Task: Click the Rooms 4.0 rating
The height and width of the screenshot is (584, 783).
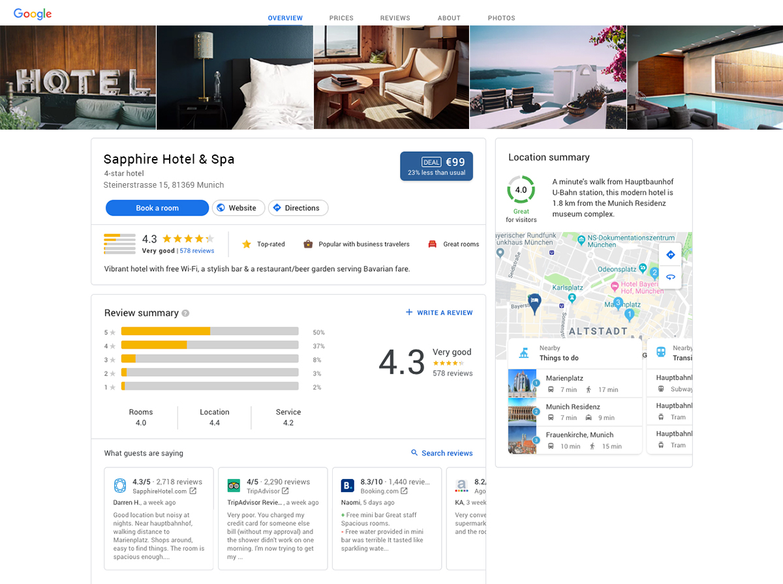Action: coord(141,418)
